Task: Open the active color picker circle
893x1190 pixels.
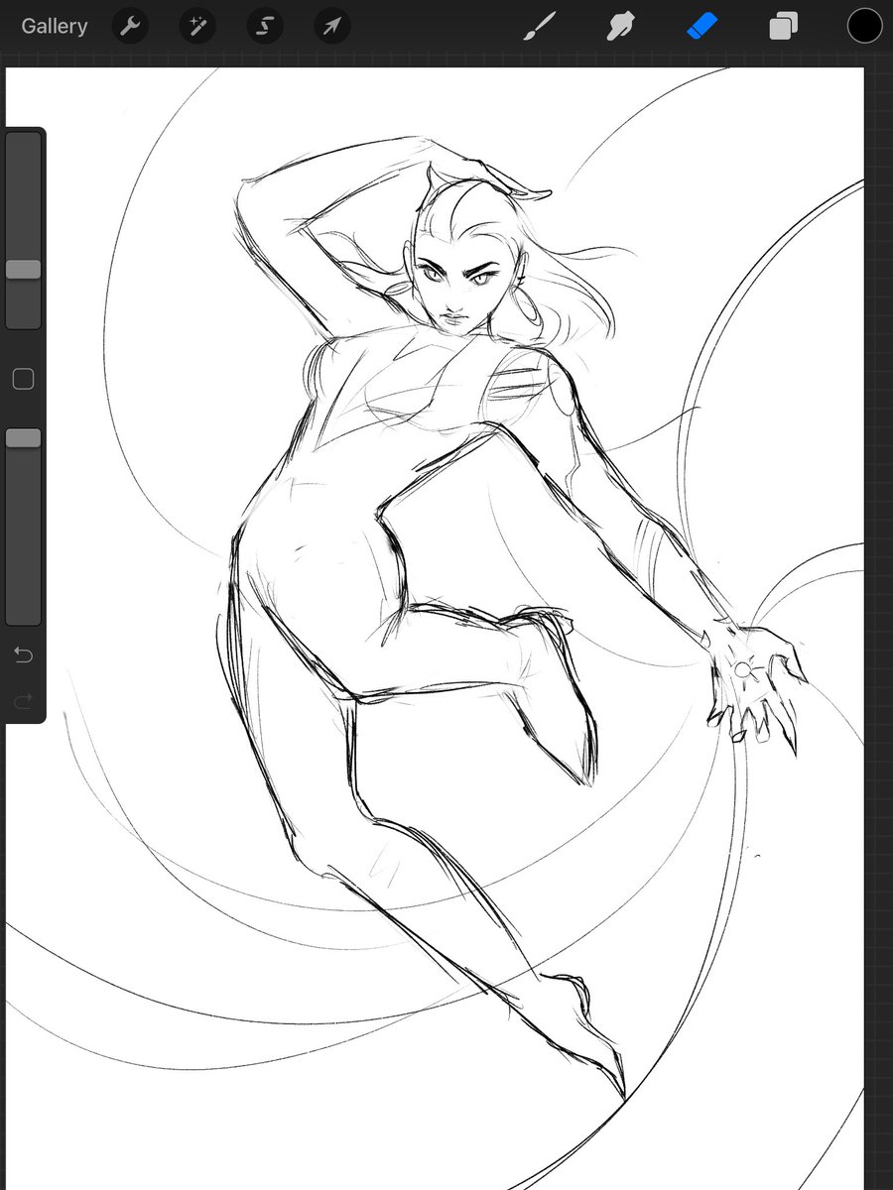Action: tap(864, 26)
